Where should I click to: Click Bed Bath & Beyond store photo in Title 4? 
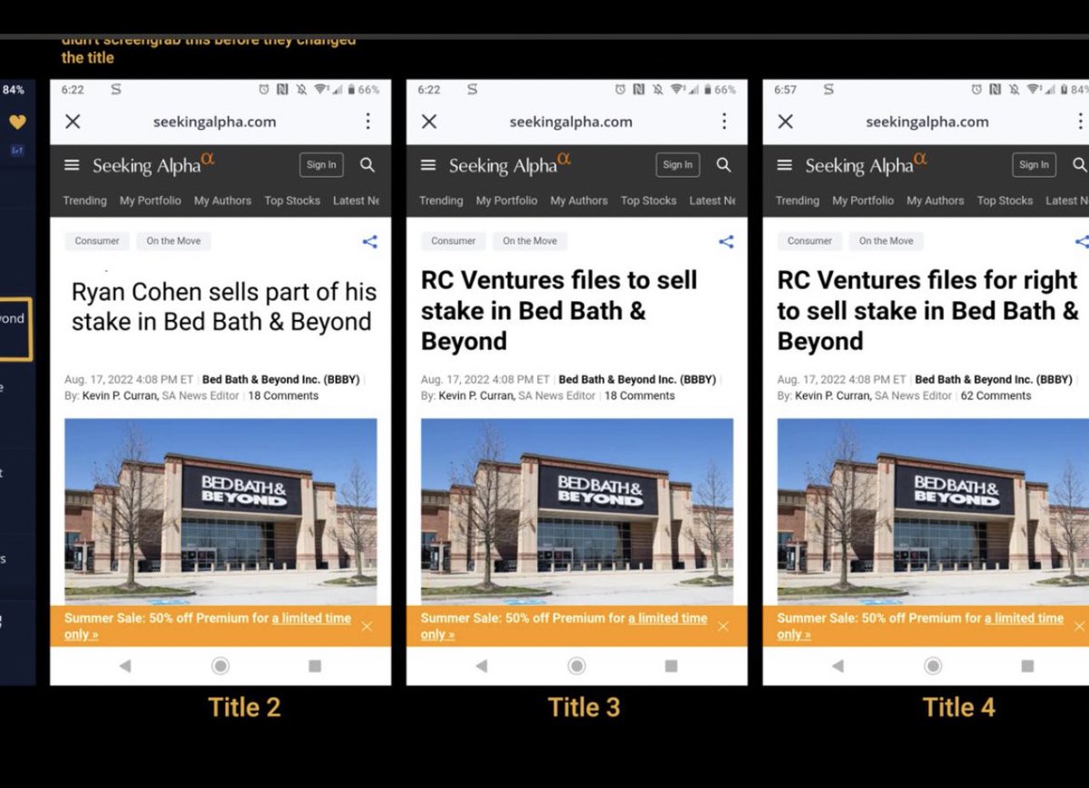click(933, 511)
